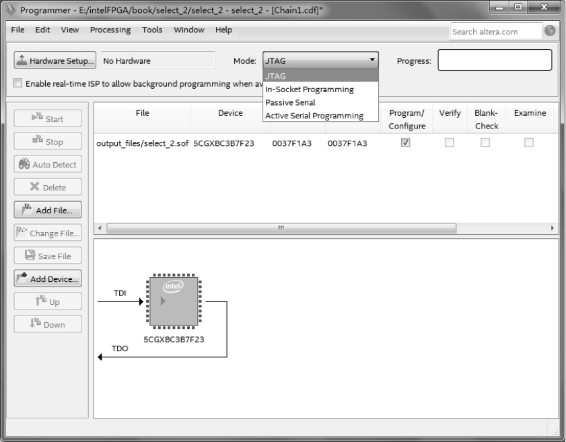Select In-Socket Programming mode
The height and width of the screenshot is (442, 566).
tap(320, 89)
